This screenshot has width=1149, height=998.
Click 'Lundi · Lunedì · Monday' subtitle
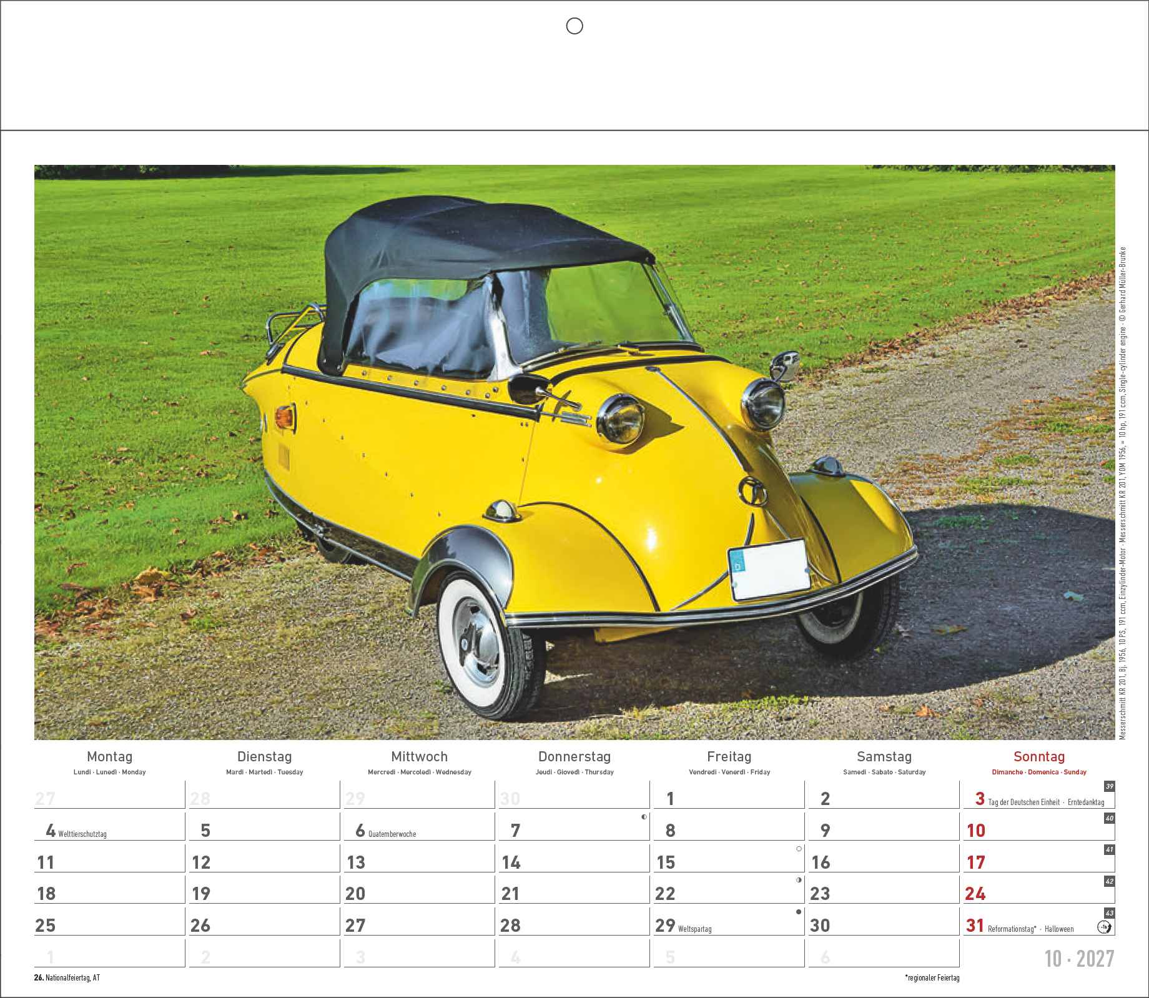[x=109, y=772]
